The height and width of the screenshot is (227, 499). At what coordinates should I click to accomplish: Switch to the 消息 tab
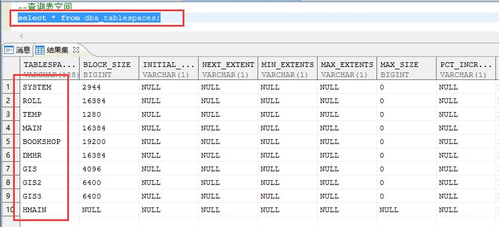[17, 50]
